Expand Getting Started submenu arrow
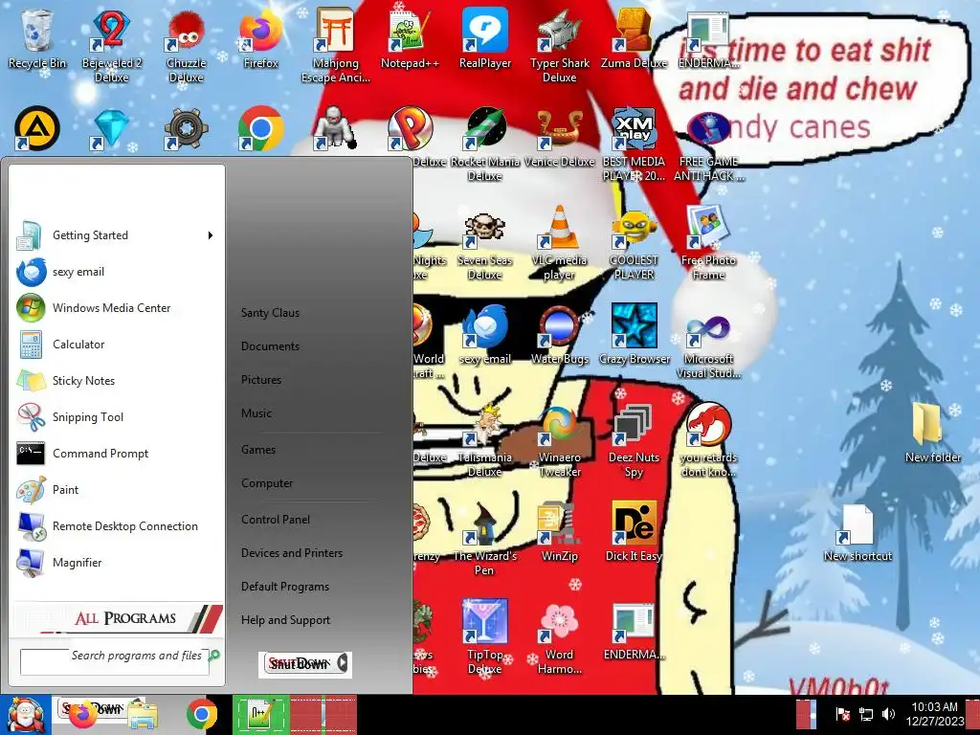Viewport: 980px width, 735px height. [211, 235]
